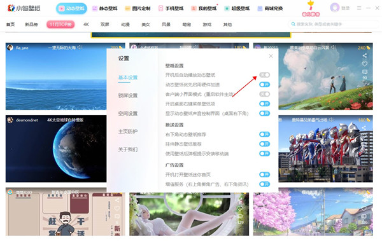The width and height of the screenshot is (382, 241).
Task: Click the 小鸟壁纸 logo icon
Action: point(11,8)
